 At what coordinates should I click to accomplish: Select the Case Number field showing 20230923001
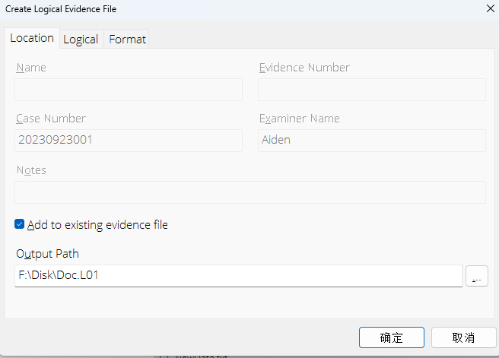129,140
